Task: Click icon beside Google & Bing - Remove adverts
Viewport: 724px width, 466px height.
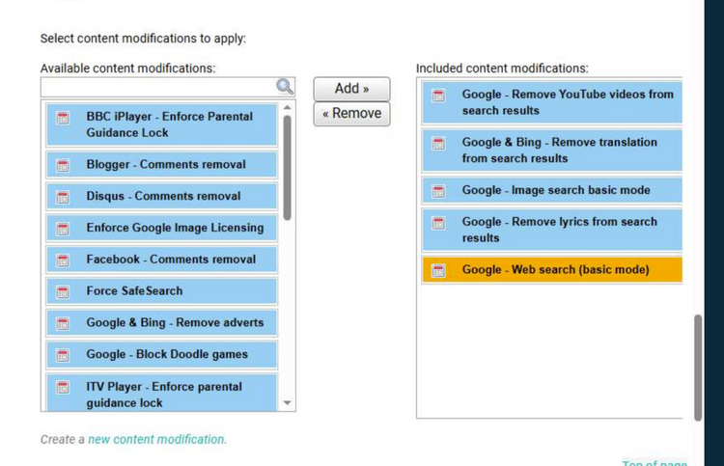Action: tap(63, 323)
